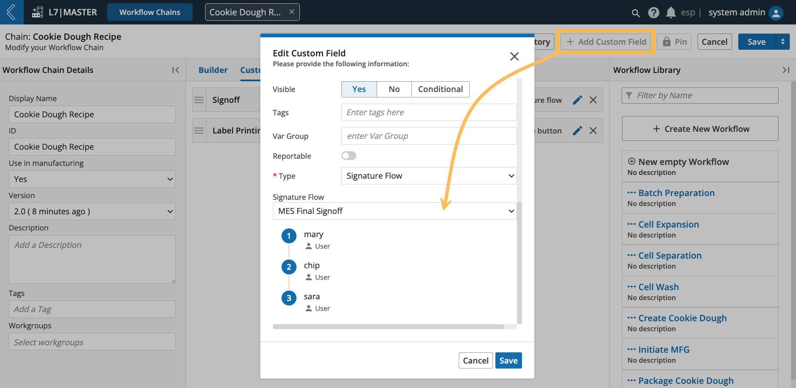Click Create New Workflow button
796x388 pixels.
coord(700,129)
